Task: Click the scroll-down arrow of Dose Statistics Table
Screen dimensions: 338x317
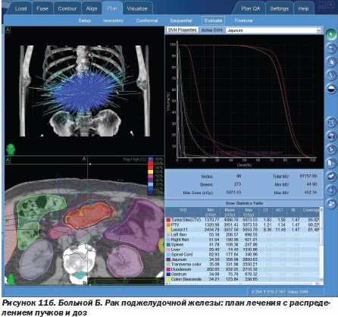Action: (x=321, y=279)
